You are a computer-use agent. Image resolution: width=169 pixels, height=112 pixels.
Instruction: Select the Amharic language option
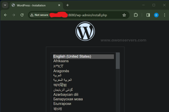83,66
